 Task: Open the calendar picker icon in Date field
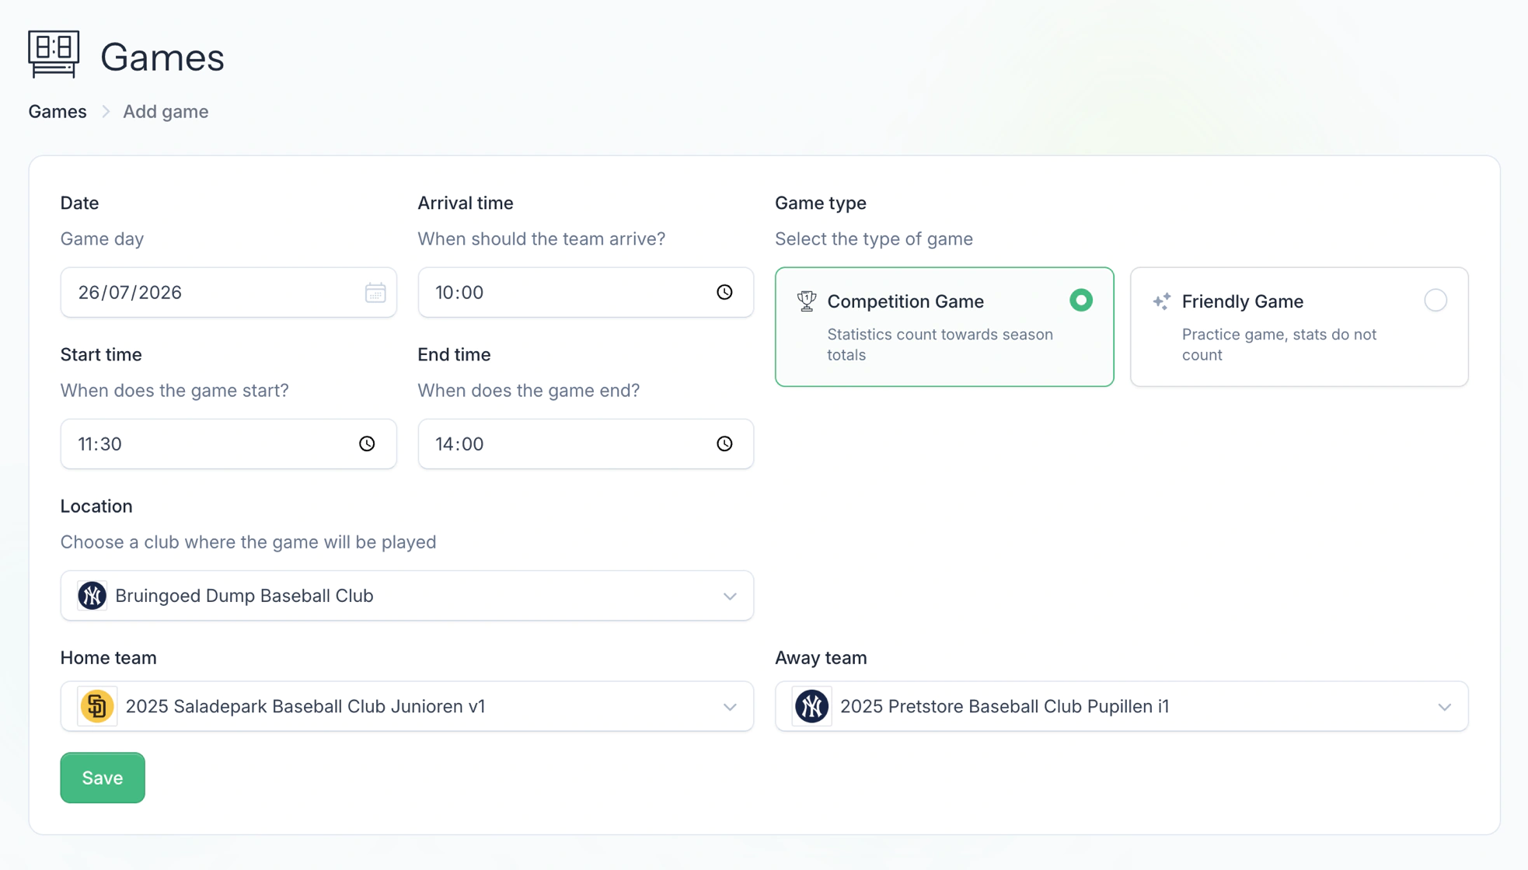coord(375,293)
